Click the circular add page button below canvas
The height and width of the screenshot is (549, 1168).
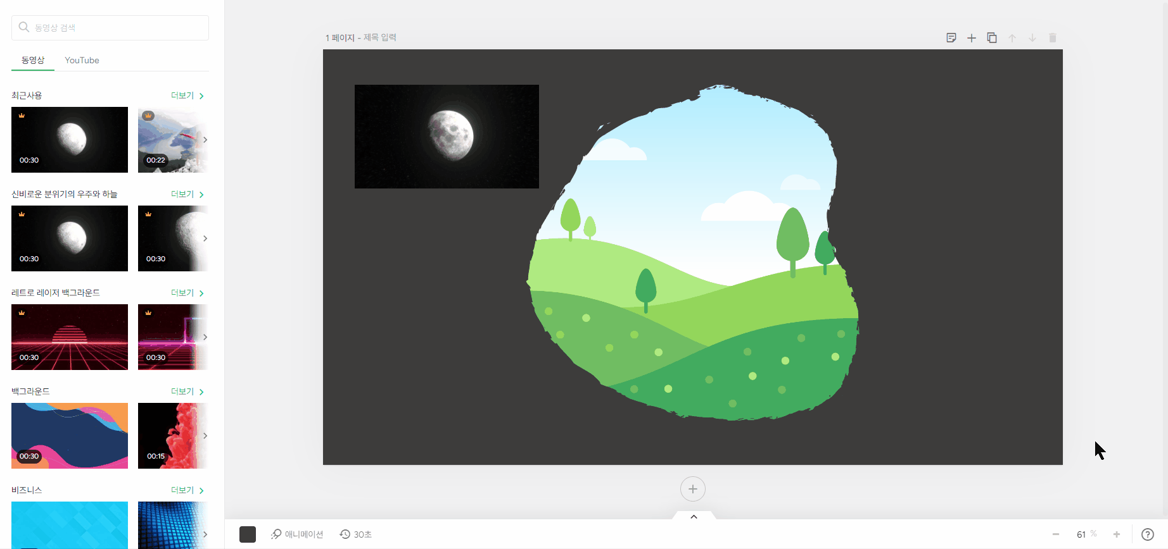[693, 489]
